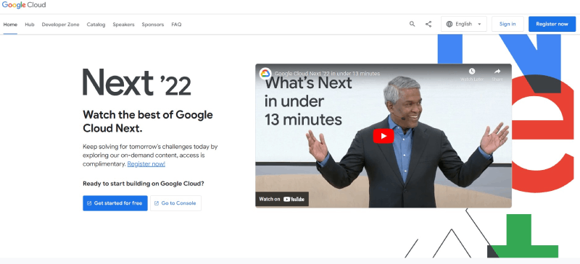The width and height of the screenshot is (580, 264).
Task: Click the Google Cloud channel logo in video
Action: 265,74
